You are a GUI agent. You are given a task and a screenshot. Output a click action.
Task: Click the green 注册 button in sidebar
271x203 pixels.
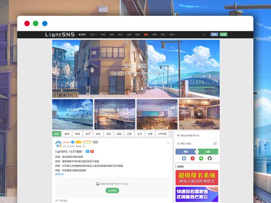click(208, 152)
